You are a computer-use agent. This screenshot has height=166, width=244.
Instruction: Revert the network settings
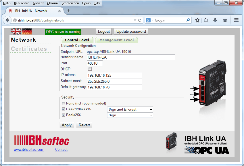point(84,125)
